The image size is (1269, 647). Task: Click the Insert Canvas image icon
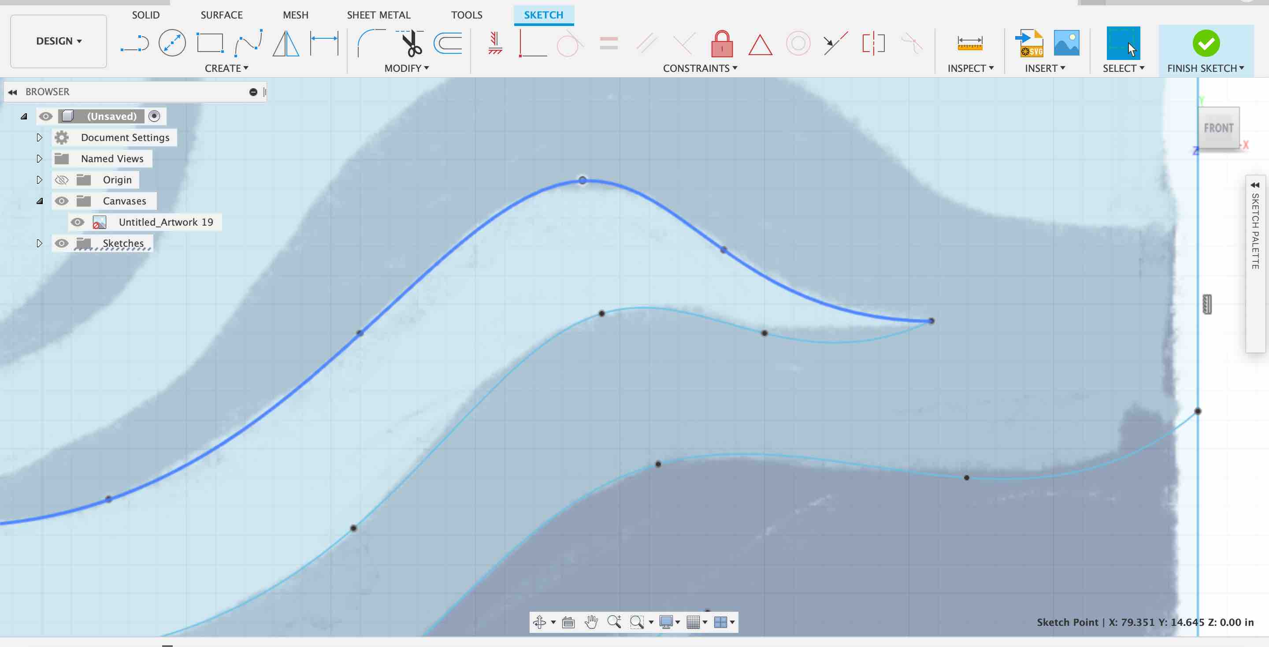pyautogui.click(x=1066, y=43)
